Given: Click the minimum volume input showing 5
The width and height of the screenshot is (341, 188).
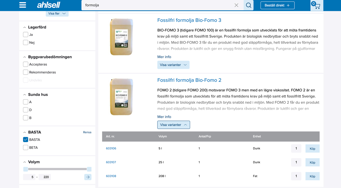Looking at the screenshot, I should coord(29,177).
